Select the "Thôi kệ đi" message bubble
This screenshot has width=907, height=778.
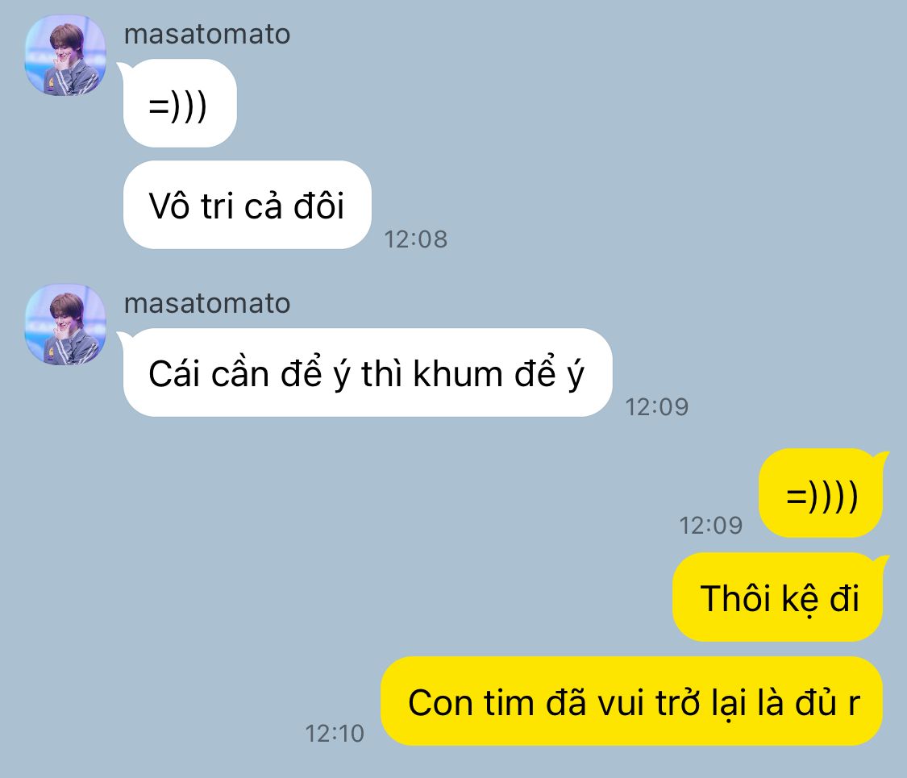[780, 597]
